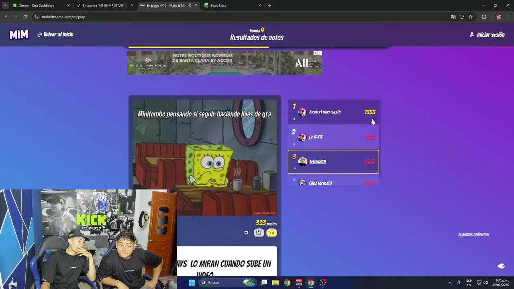514x289 pixels.
Task: Open File Explorer from taskbar
Action: [x=275, y=283]
